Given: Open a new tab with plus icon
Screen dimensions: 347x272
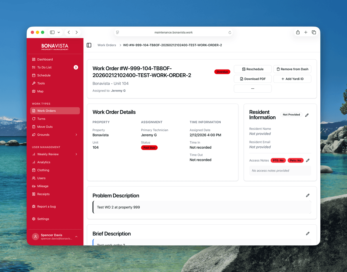Looking at the screenshot, I should [306, 32].
